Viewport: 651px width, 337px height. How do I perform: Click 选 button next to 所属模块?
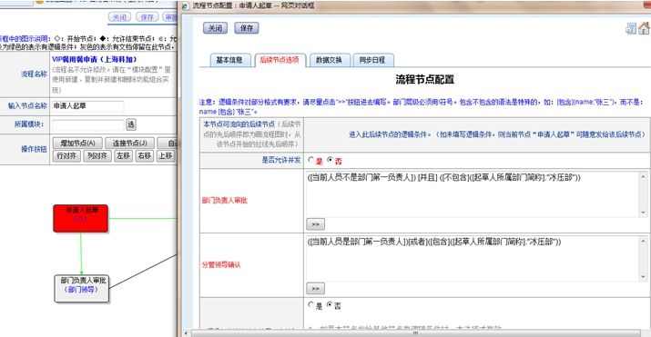click(x=131, y=124)
